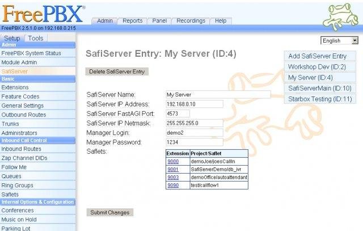The height and width of the screenshot is (231, 363).
Task: Switch to the Tools sidebar tab
Action: click(36, 38)
